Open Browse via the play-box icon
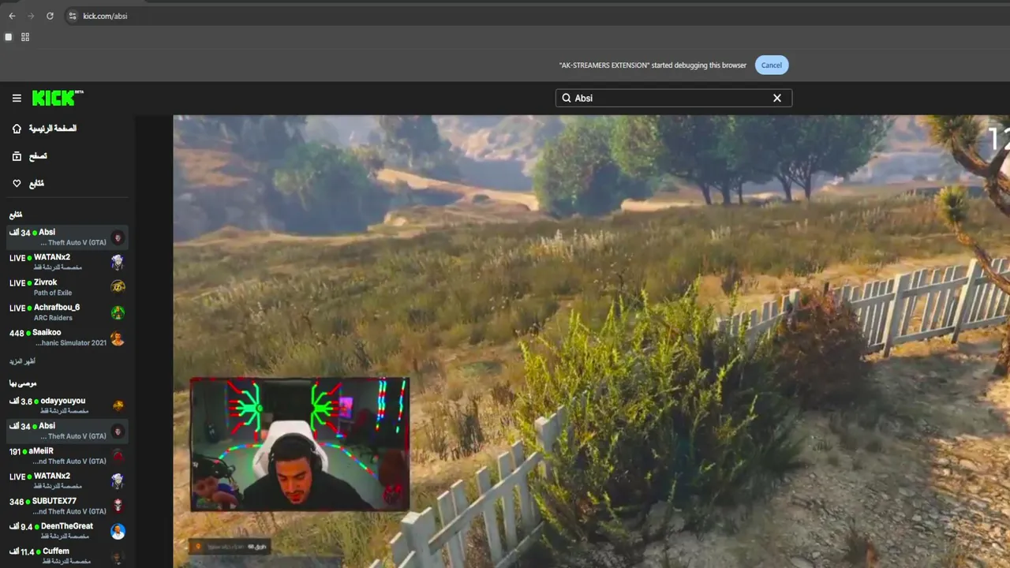The image size is (1010, 568). (17, 156)
